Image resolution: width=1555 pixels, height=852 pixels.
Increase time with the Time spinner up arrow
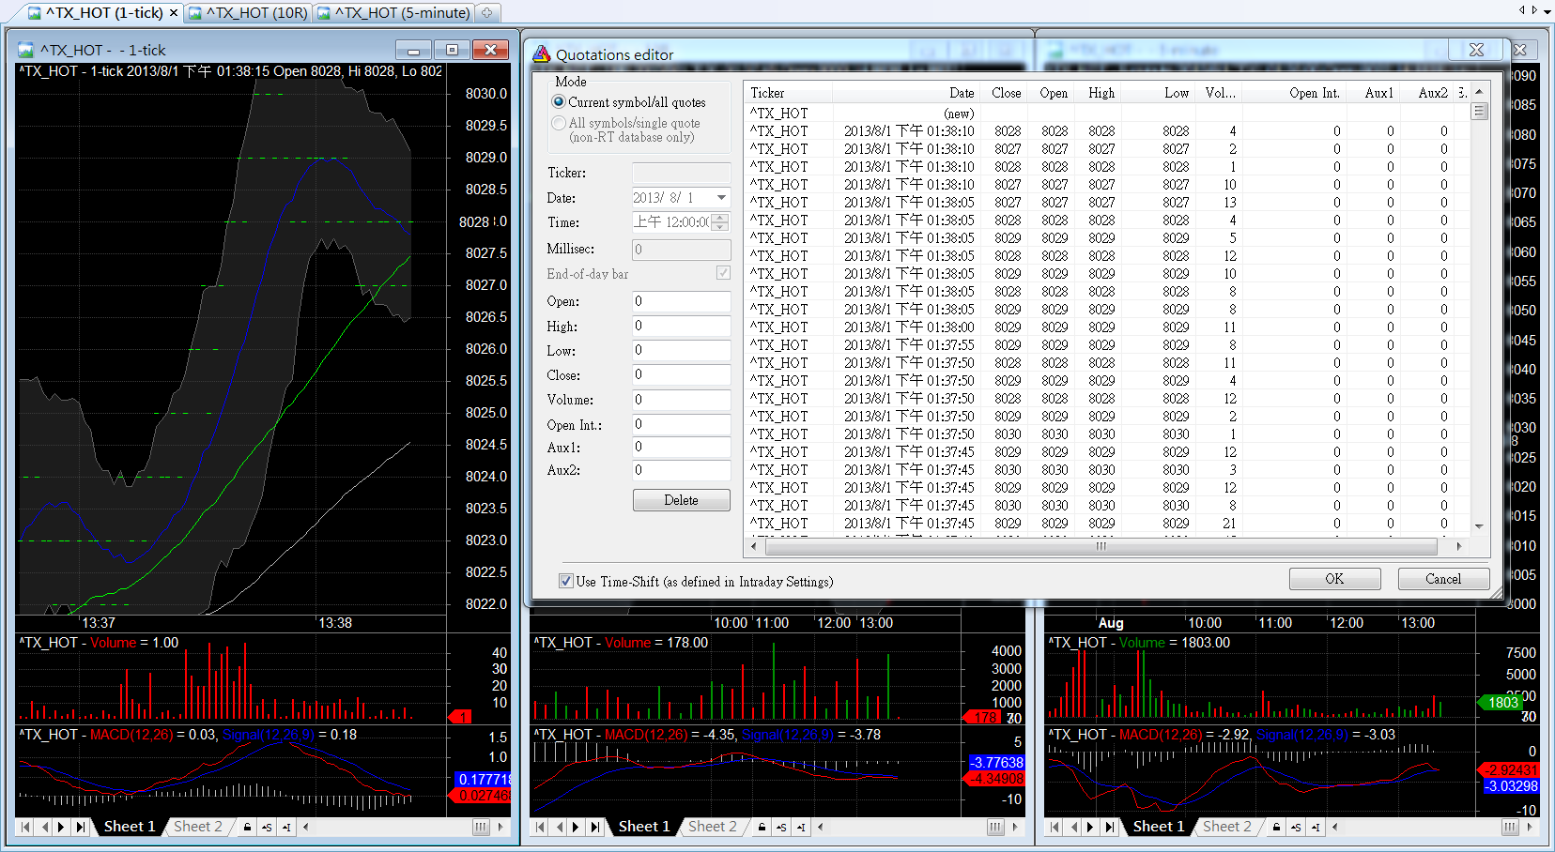pos(720,218)
